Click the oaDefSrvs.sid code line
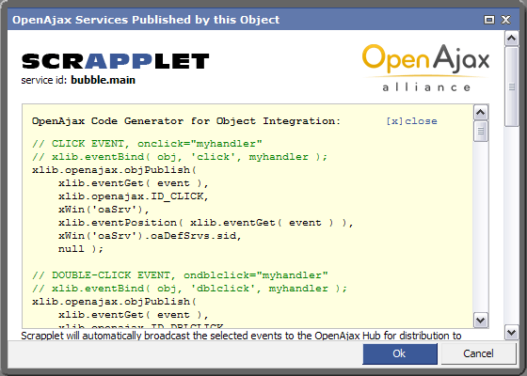This screenshot has height=376, width=527. click(150, 236)
